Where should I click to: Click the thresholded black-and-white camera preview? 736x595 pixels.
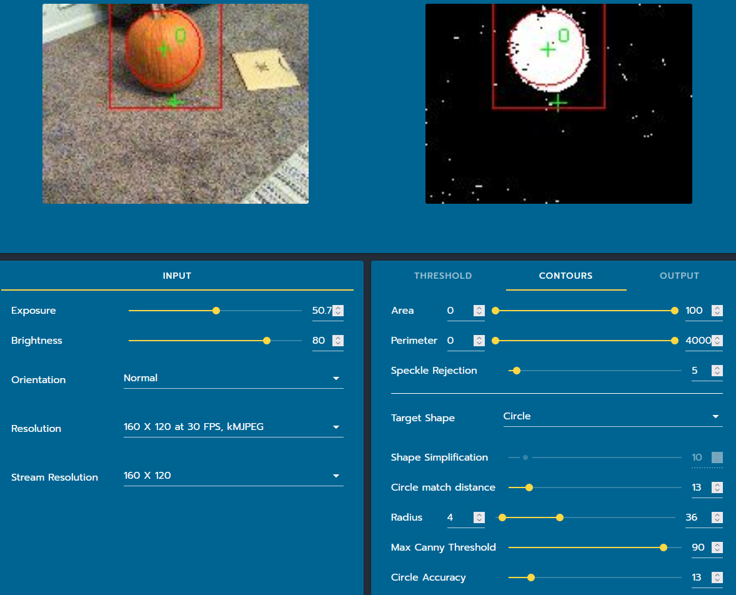tap(559, 104)
